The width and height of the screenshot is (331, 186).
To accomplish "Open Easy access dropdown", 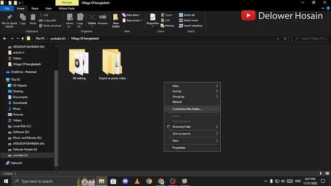I will tap(132, 20).
